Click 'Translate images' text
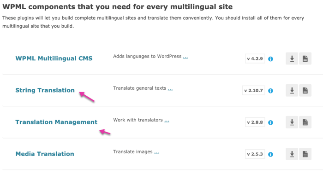323x180 pixels. pyautogui.click(x=133, y=152)
